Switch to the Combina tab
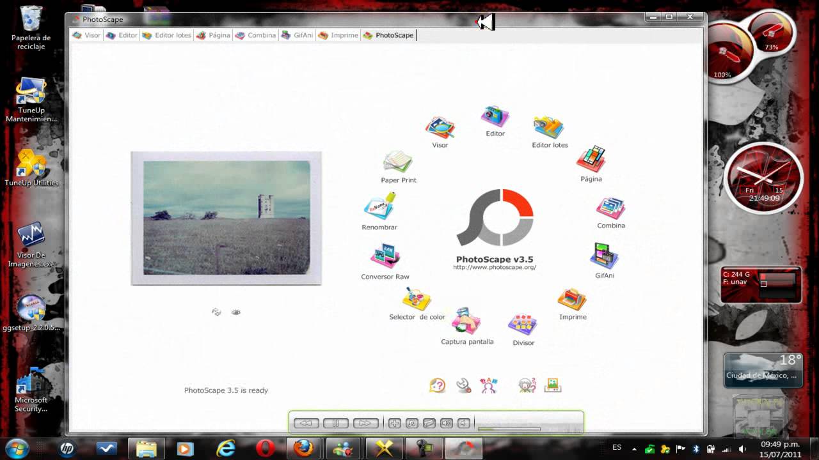 pyautogui.click(x=255, y=35)
